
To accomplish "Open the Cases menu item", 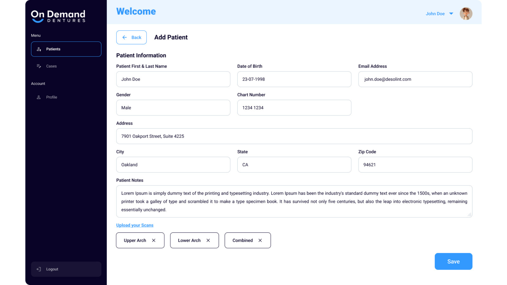I will [51, 66].
